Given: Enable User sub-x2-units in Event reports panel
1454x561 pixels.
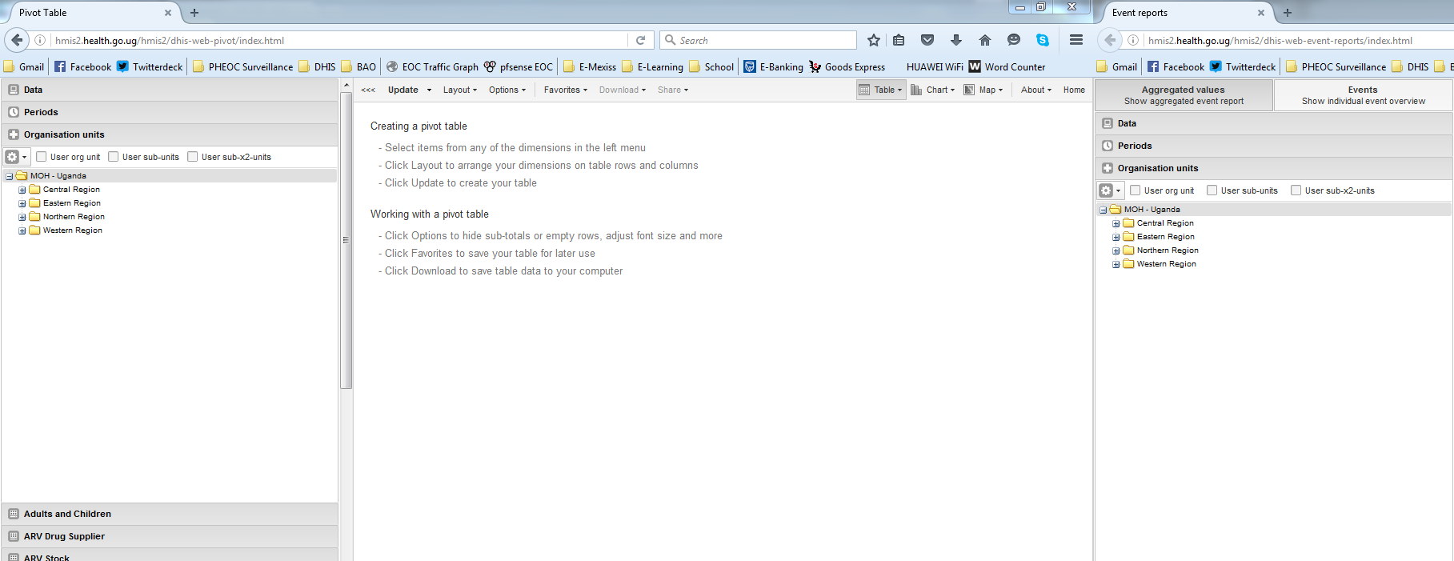Looking at the screenshot, I should click(1296, 190).
